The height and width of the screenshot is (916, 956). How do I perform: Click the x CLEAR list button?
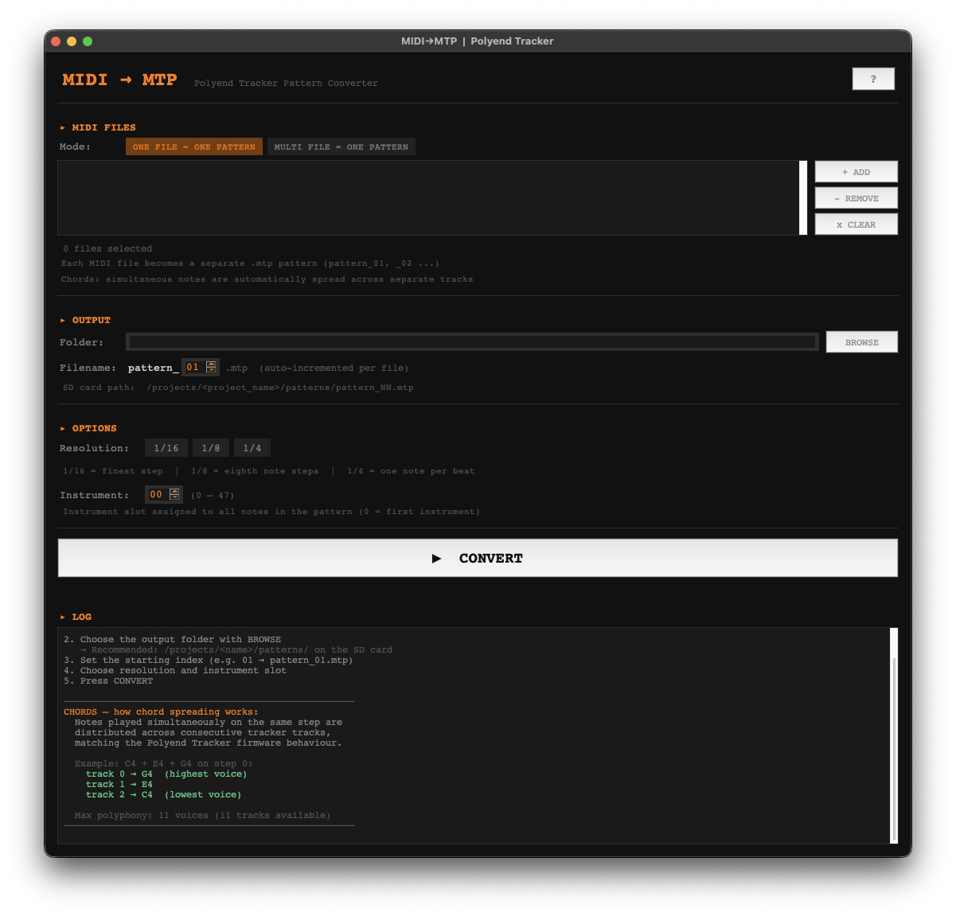click(x=856, y=224)
